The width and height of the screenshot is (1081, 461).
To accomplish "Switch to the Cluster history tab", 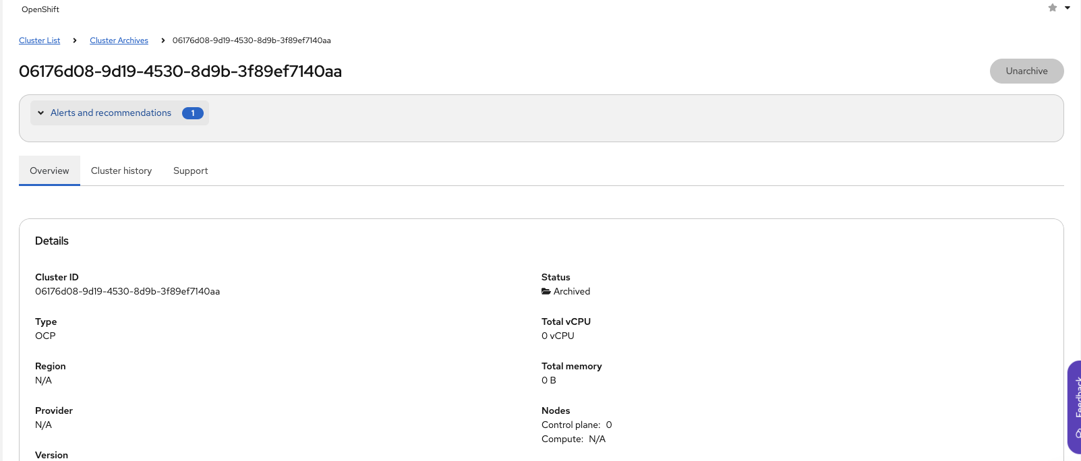I will pyautogui.click(x=121, y=171).
